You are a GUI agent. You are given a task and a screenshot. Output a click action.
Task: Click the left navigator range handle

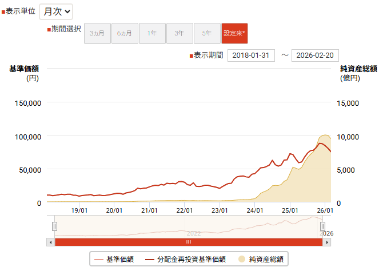(55, 226)
